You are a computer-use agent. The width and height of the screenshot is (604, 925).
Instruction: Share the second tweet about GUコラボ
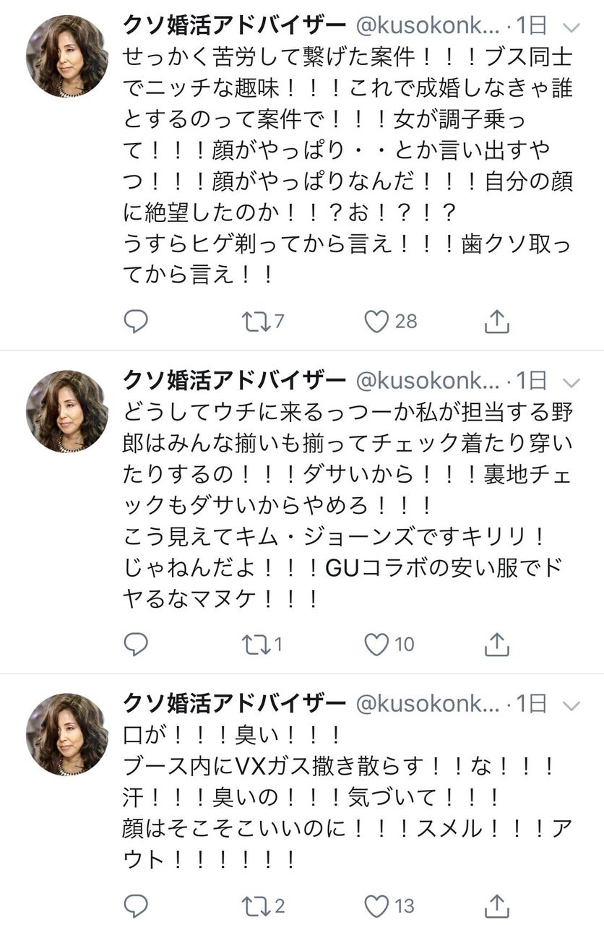[x=496, y=643]
